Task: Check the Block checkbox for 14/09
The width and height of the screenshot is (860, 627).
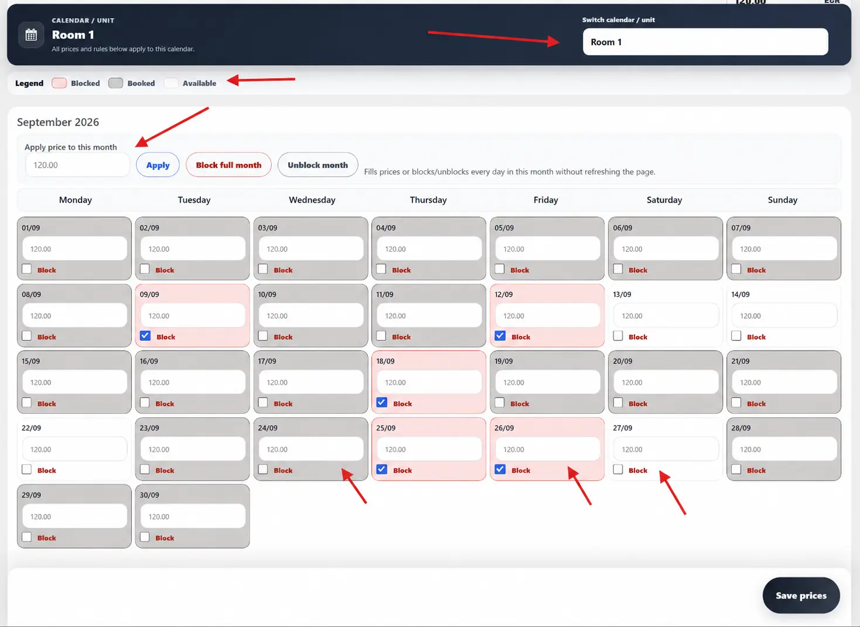Action: (737, 336)
